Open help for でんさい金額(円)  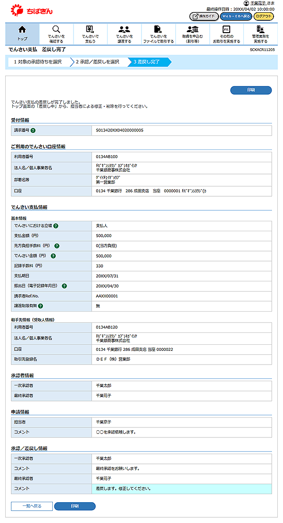(53, 256)
